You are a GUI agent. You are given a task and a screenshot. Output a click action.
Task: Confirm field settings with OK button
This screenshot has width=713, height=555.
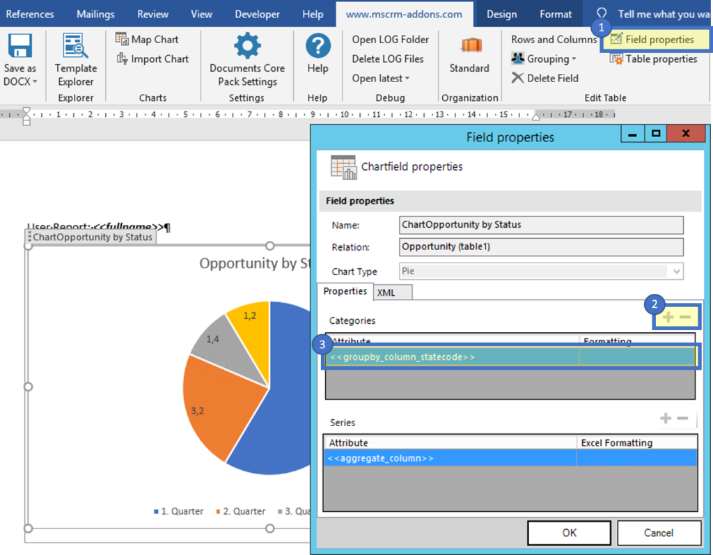[x=568, y=532]
